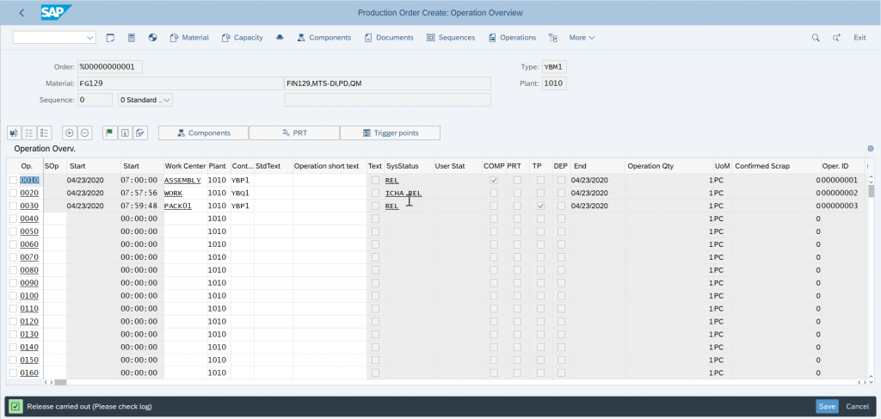Screen dimensions: 881x419
Task: Toggle DEP checkbox for operation 0030
Action: coord(561,206)
